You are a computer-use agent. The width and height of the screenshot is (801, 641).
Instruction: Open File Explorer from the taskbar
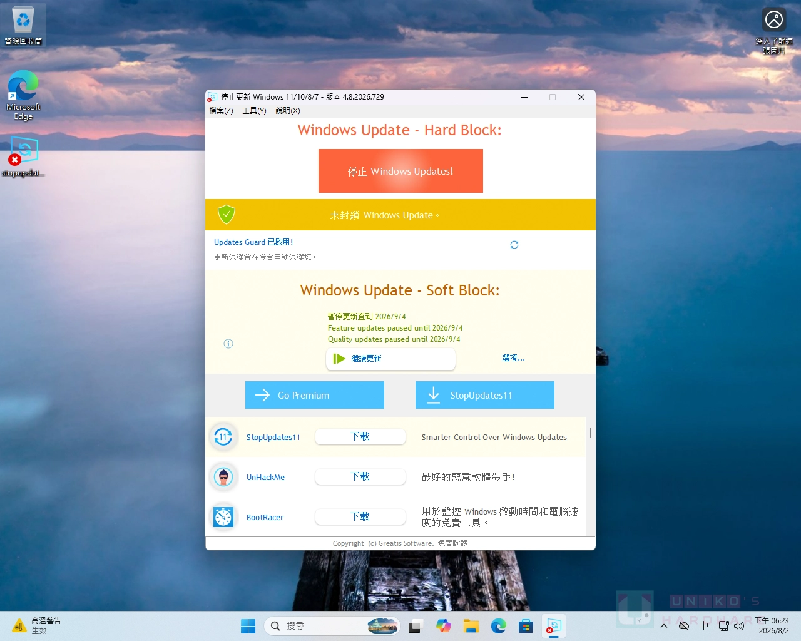pos(471,626)
